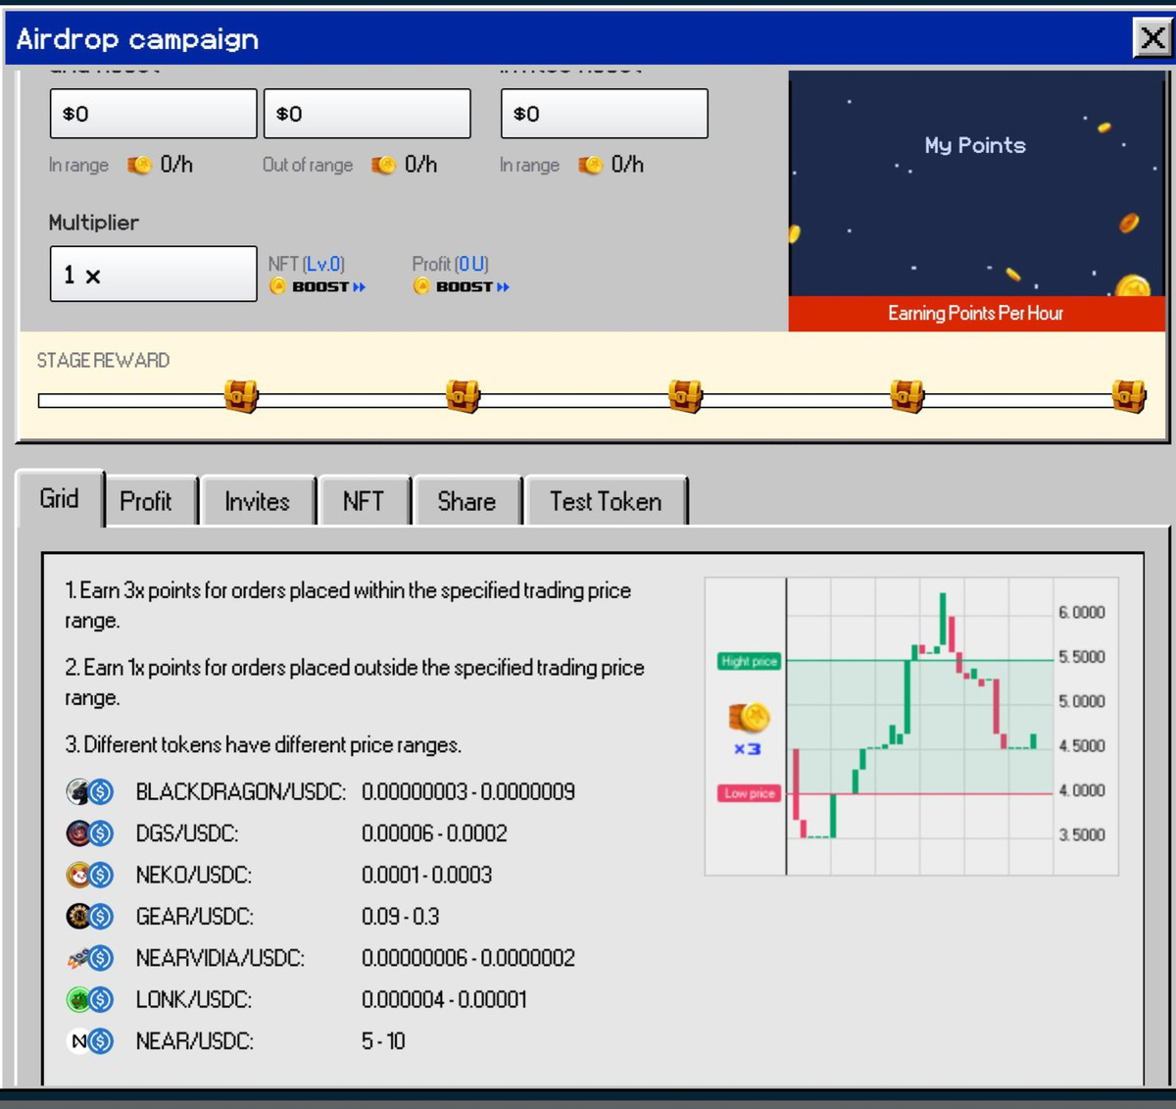1176x1109 pixels.
Task: Click the NEKO/USDC token pair icon
Action: coord(90,875)
